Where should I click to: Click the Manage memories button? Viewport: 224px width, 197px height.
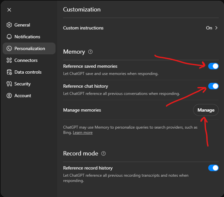pyautogui.click(x=206, y=110)
